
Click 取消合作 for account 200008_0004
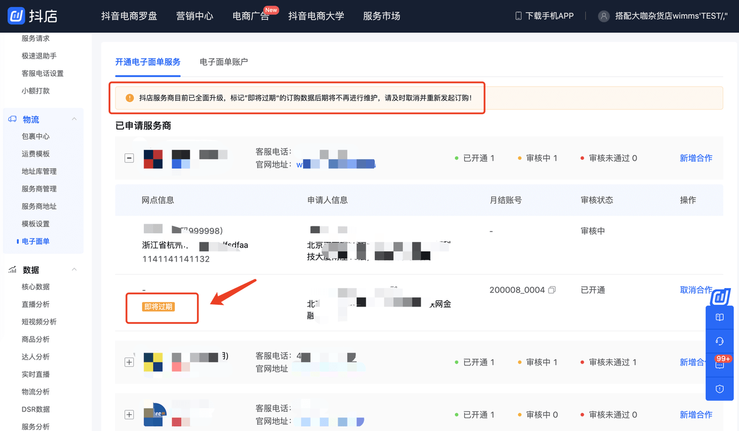[x=696, y=290]
